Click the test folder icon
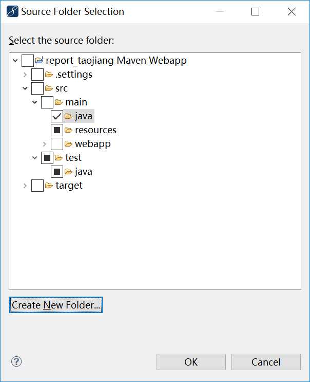Screen dimensions: 310x382 coord(59,158)
